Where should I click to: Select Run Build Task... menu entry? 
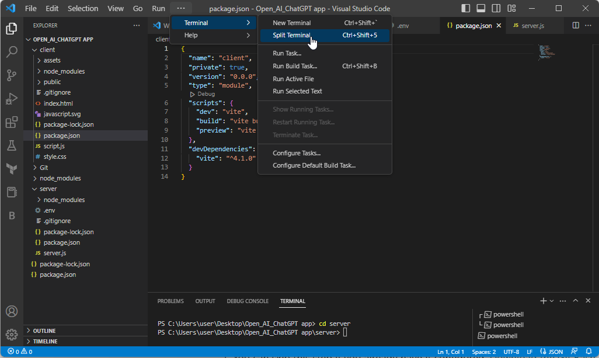[x=325, y=66]
